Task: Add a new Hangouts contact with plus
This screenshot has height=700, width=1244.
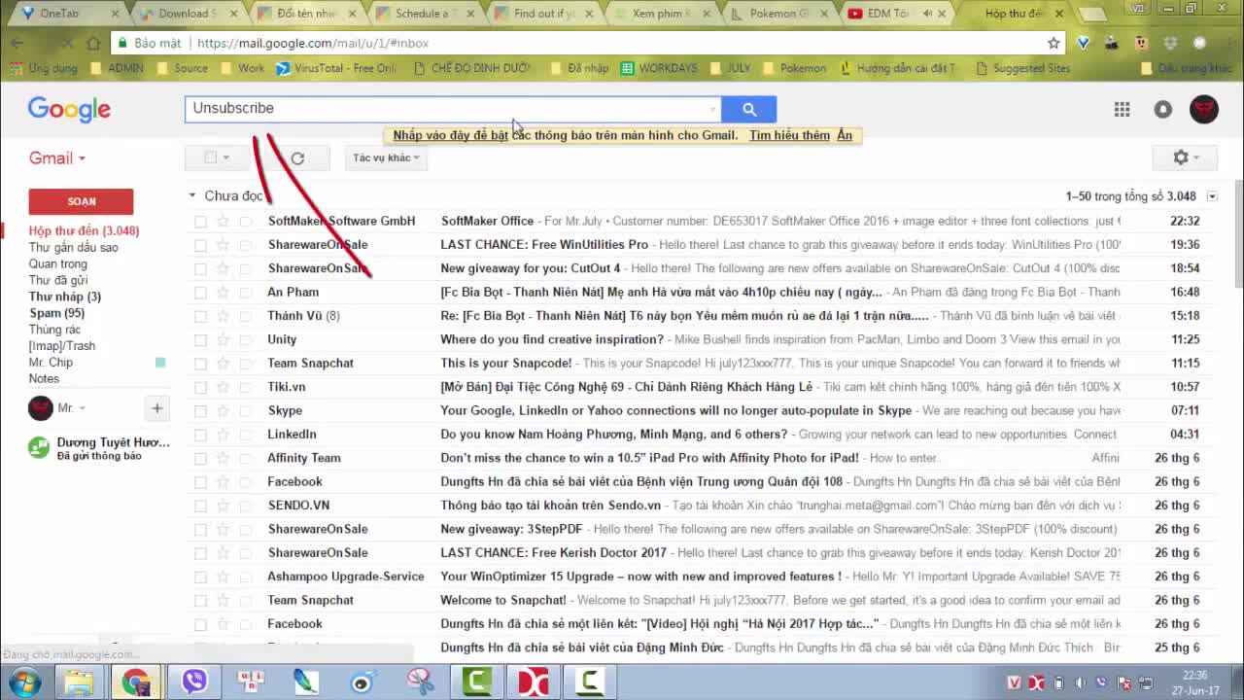Action: click(156, 408)
